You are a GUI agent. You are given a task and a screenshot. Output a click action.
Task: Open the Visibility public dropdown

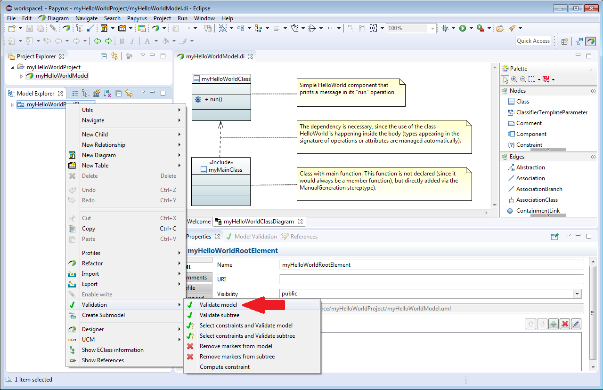coord(577,294)
